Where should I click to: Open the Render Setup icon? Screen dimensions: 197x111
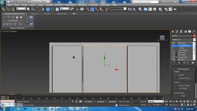click(x=166, y=9)
